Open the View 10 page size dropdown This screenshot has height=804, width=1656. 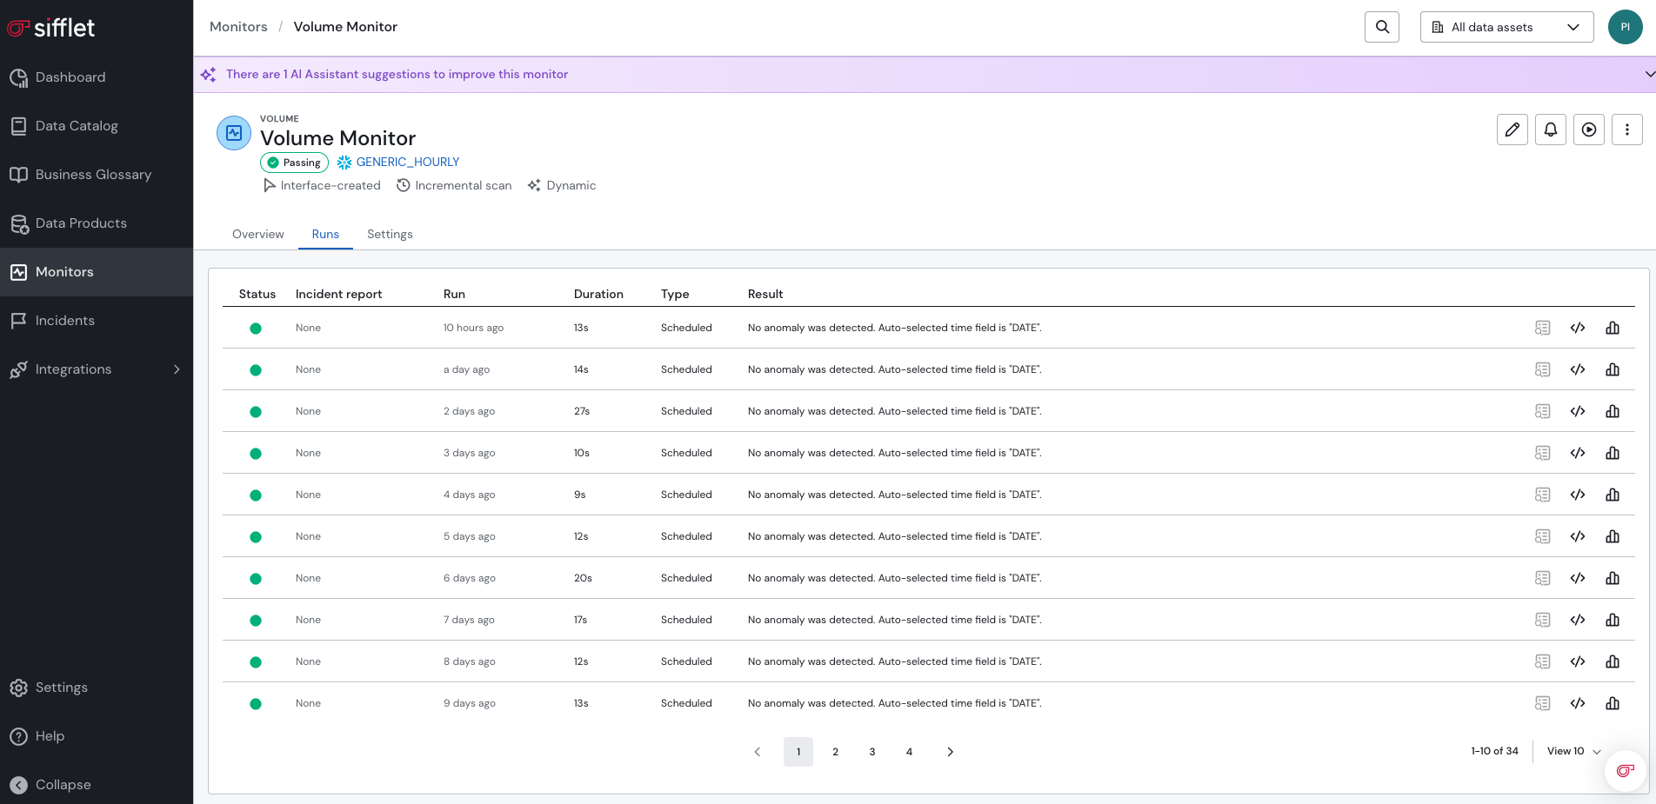click(x=1573, y=751)
